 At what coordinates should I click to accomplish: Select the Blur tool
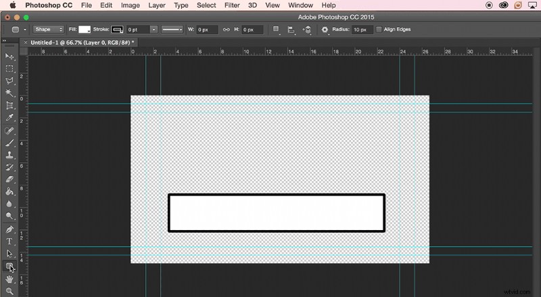(9, 204)
